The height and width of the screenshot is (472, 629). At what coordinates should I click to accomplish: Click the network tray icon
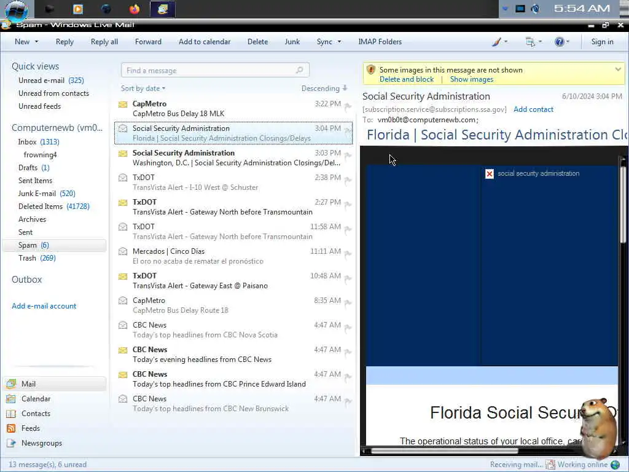tap(520, 9)
